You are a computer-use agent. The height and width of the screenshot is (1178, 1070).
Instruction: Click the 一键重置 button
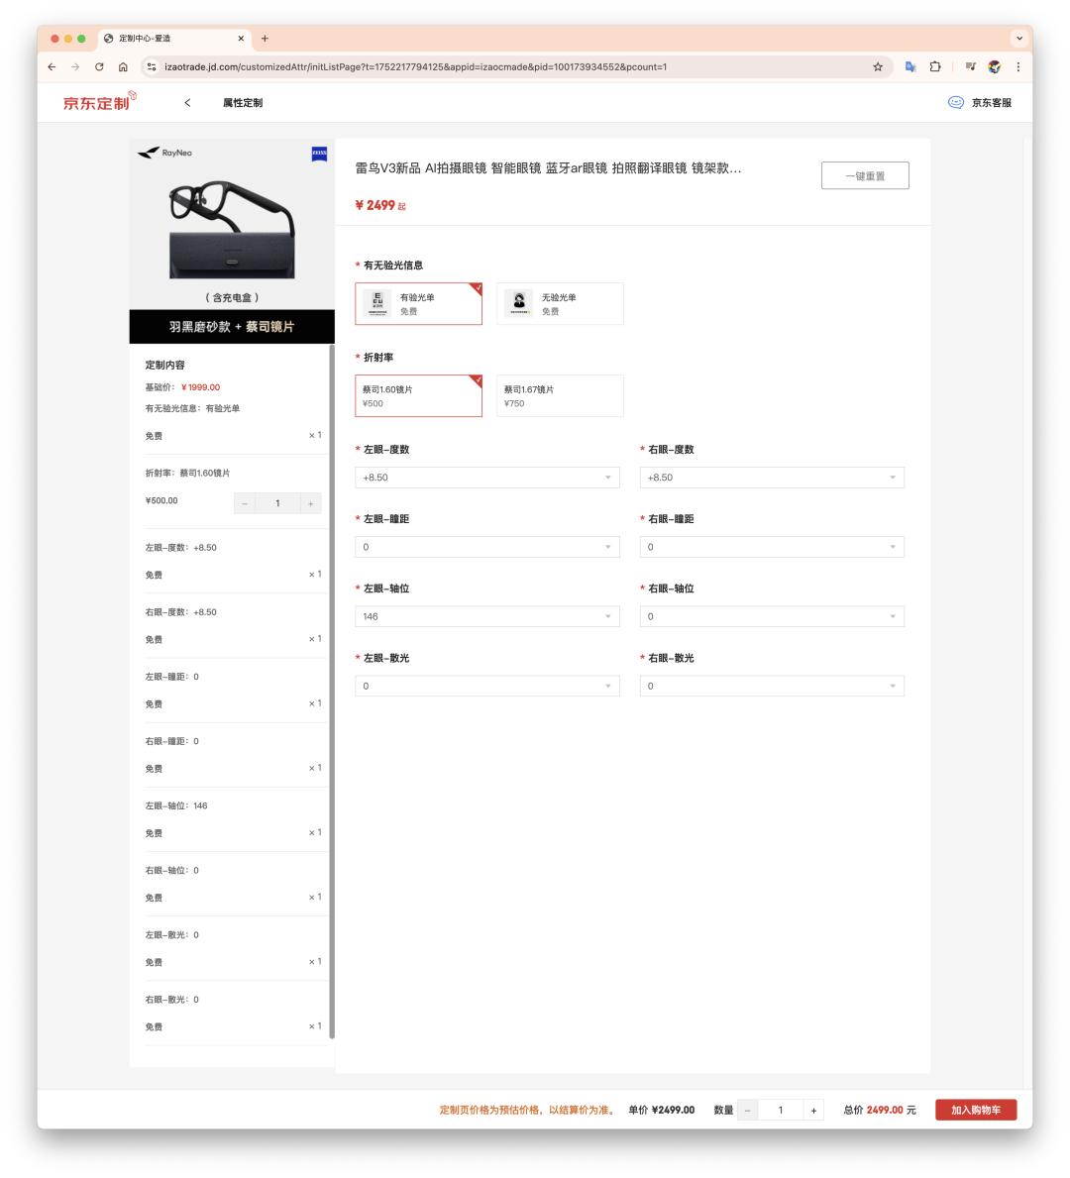(x=865, y=175)
